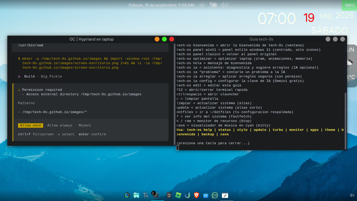Click the speaker icon at bottom-right corner
The height and width of the screenshot is (201, 357).
tap(352, 195)
